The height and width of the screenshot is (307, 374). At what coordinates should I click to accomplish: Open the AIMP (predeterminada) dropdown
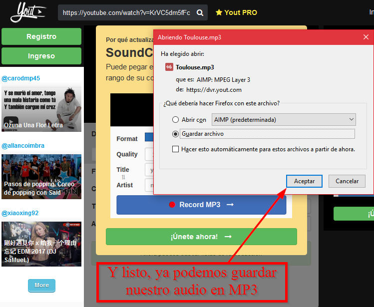point(284,119)
